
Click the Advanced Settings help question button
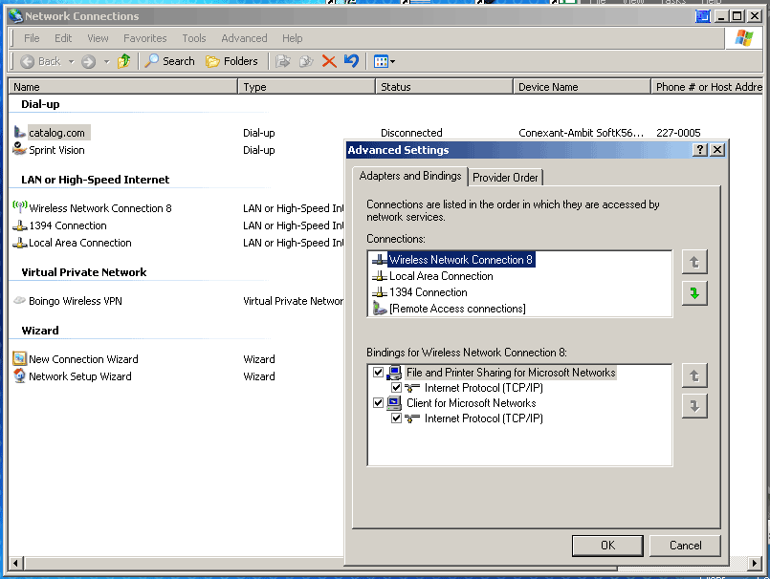click(700, 150)
